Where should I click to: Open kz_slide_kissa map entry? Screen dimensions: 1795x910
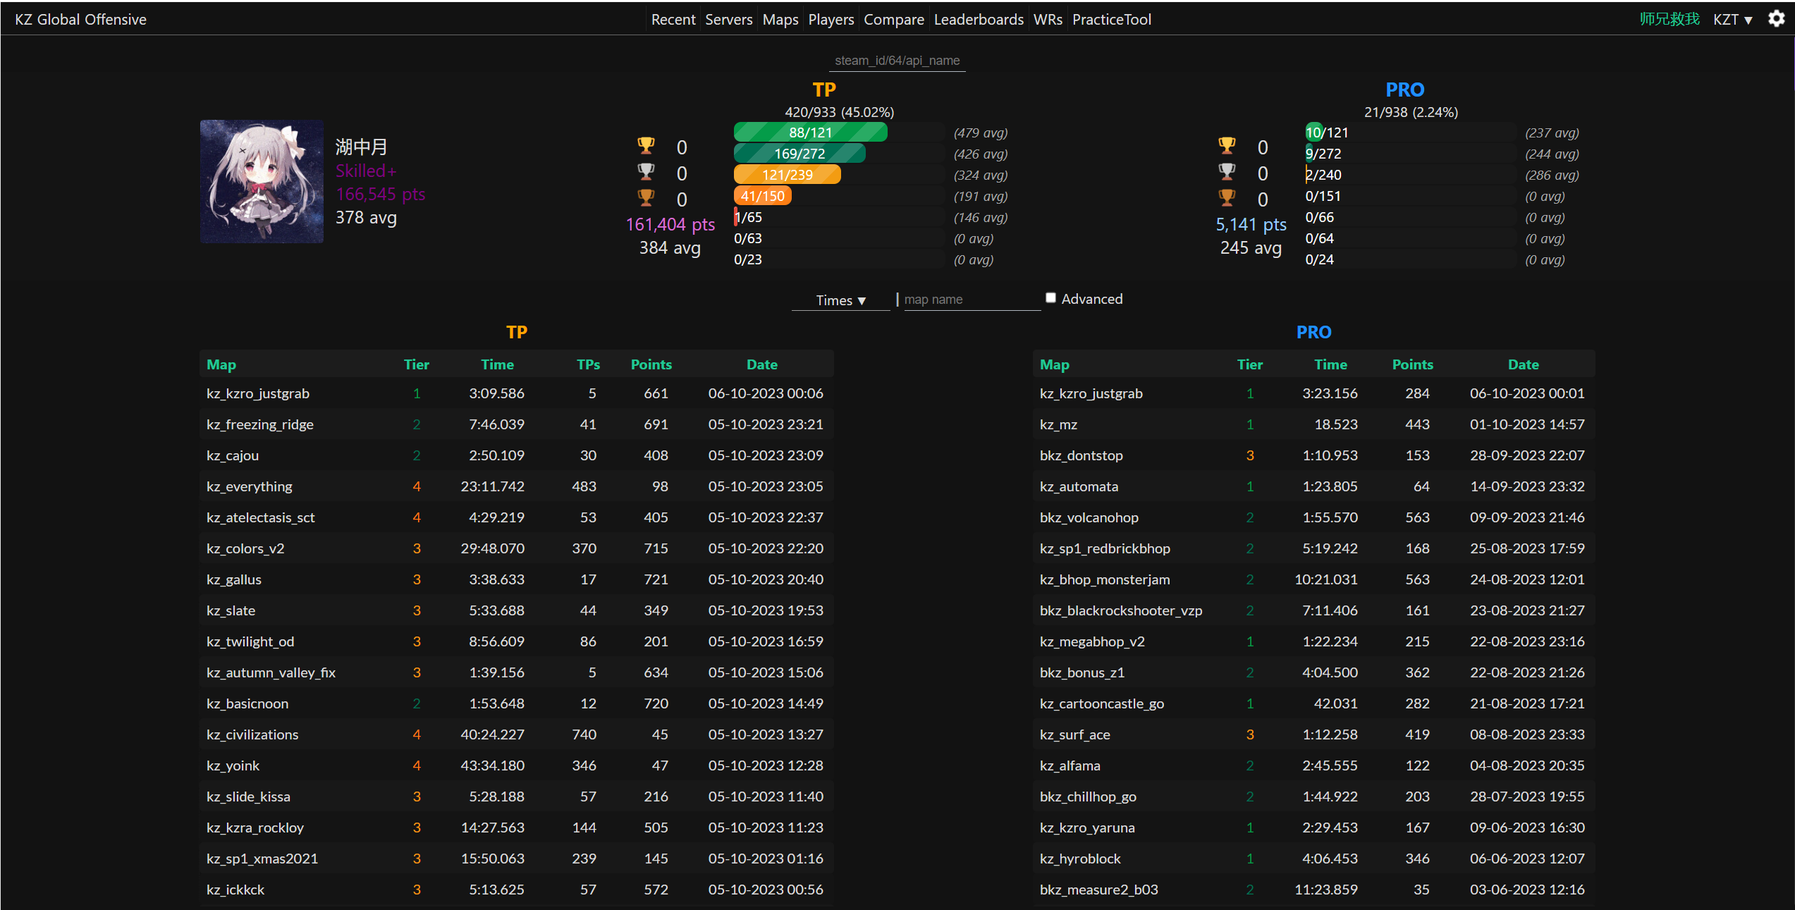pyautogui.click(x=248, y=797)
